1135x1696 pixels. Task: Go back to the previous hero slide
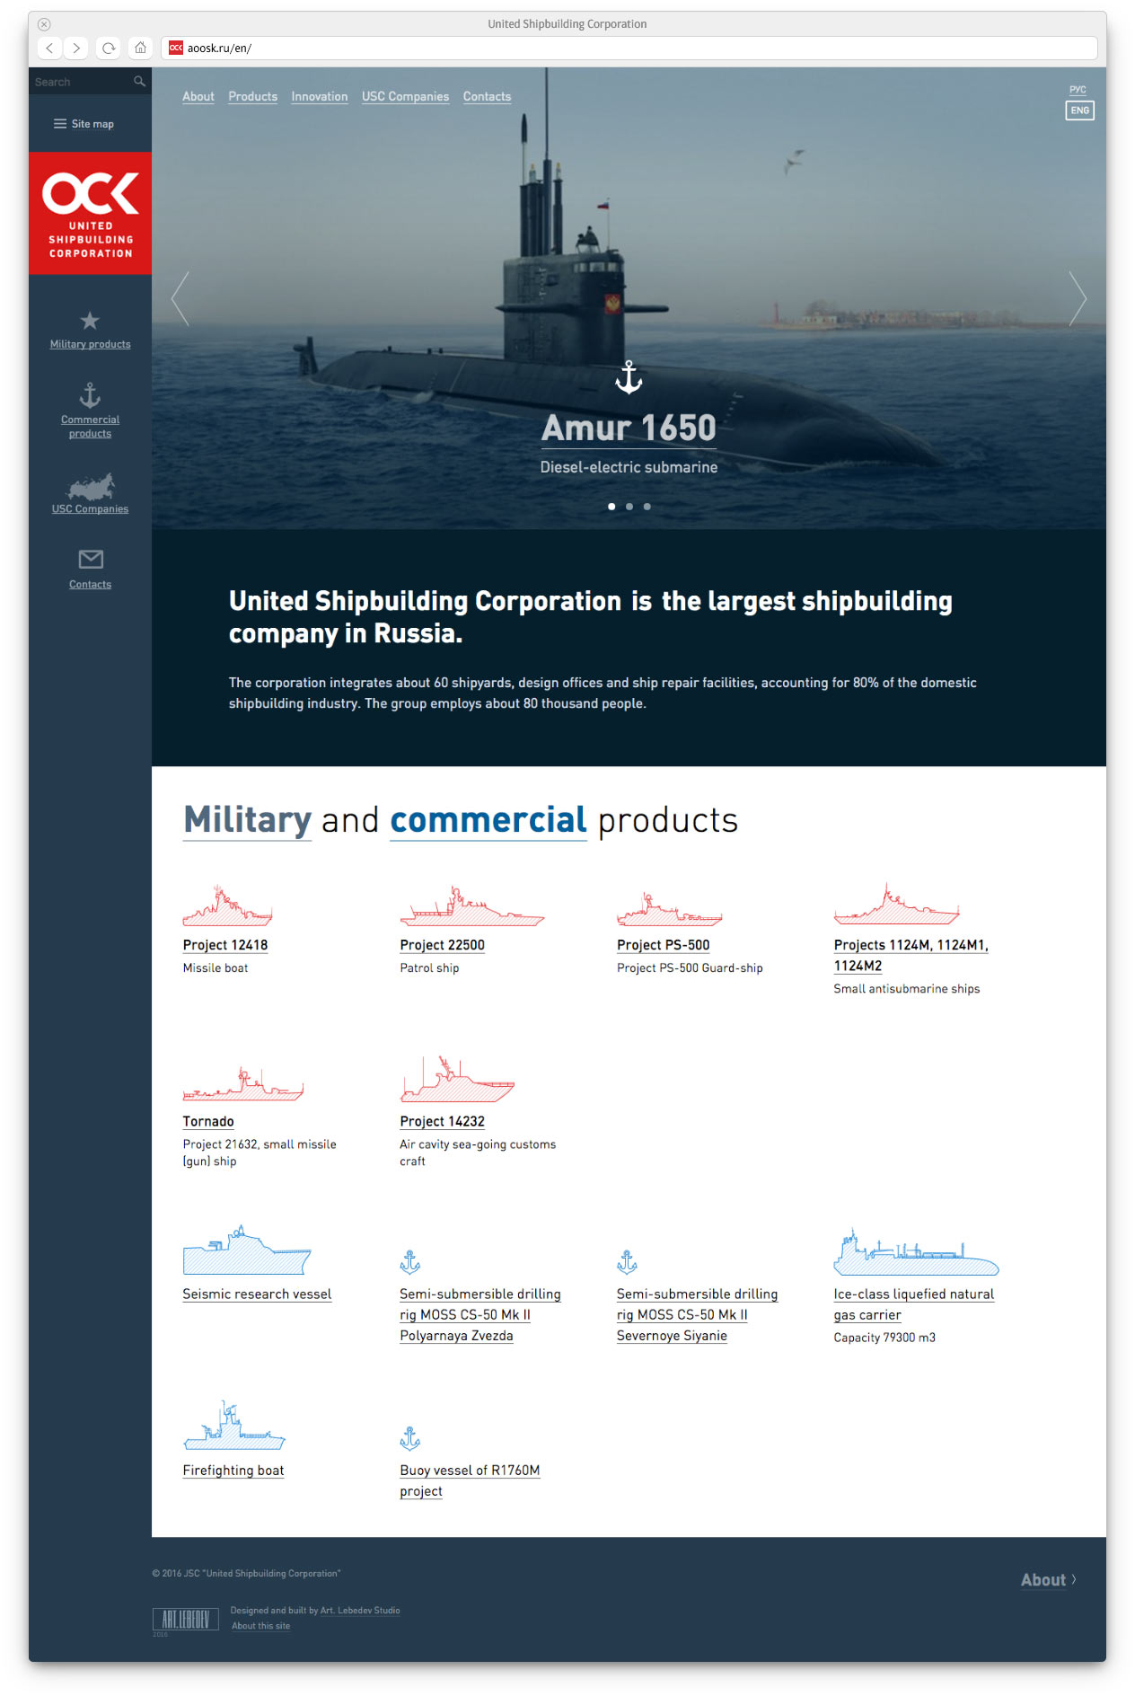[180, 298]
